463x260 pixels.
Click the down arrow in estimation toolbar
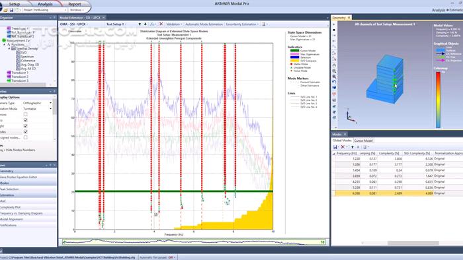[x=145, y=24]
